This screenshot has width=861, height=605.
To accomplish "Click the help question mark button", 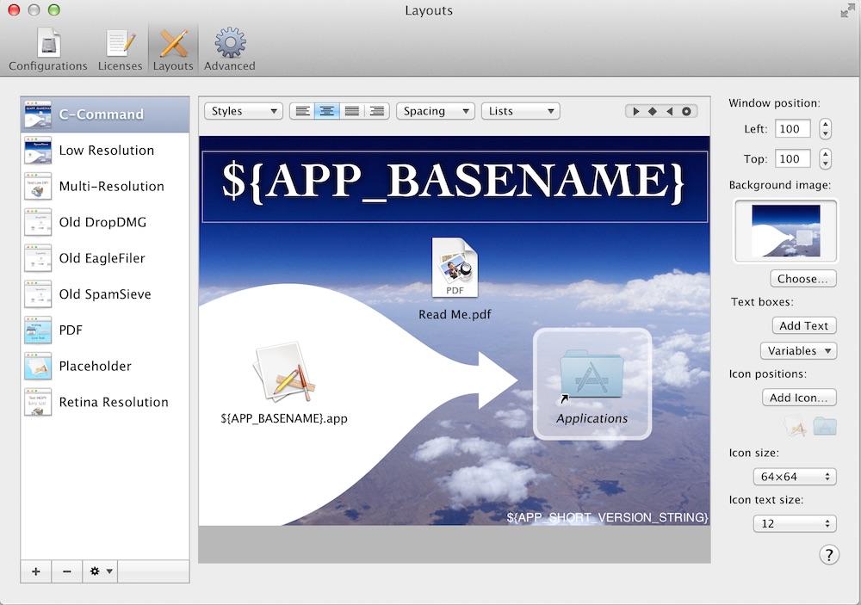I will 828,555.
